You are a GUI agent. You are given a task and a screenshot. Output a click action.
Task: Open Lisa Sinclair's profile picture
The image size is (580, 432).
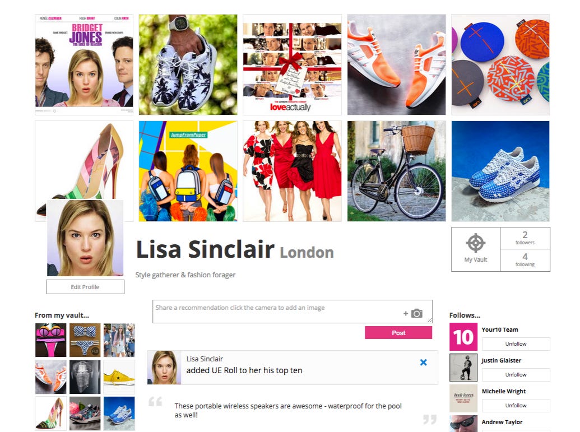[x=85, y=238]
